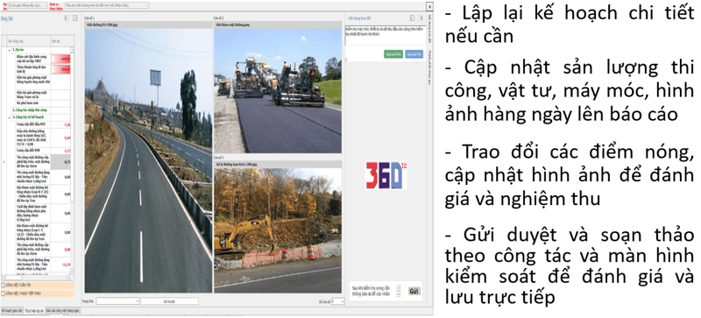
Task: Click the highlighted -8,75 progress cell
Action: 60,161
